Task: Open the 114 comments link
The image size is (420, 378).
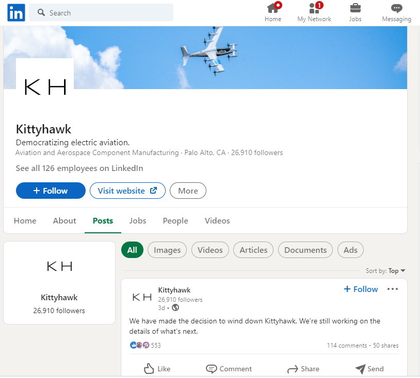Action: click(x=347, y=346)
